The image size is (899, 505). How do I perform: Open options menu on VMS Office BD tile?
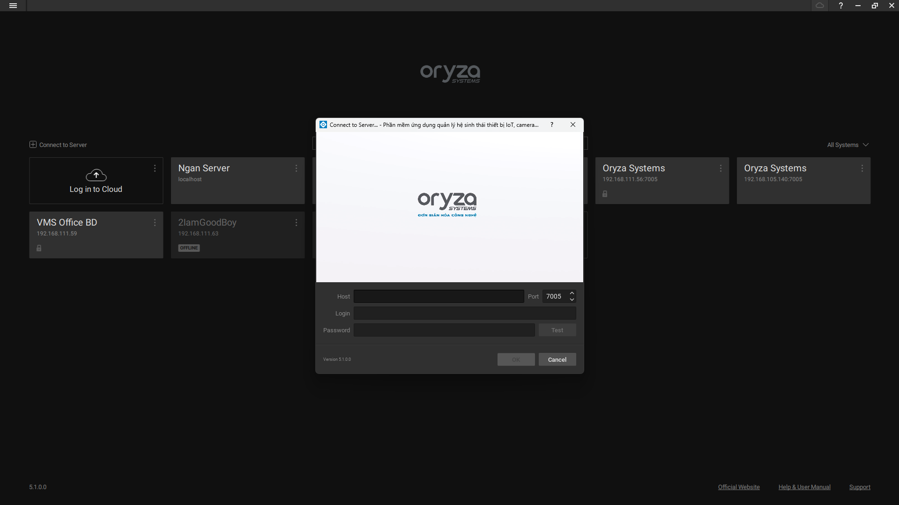(155, 222)
